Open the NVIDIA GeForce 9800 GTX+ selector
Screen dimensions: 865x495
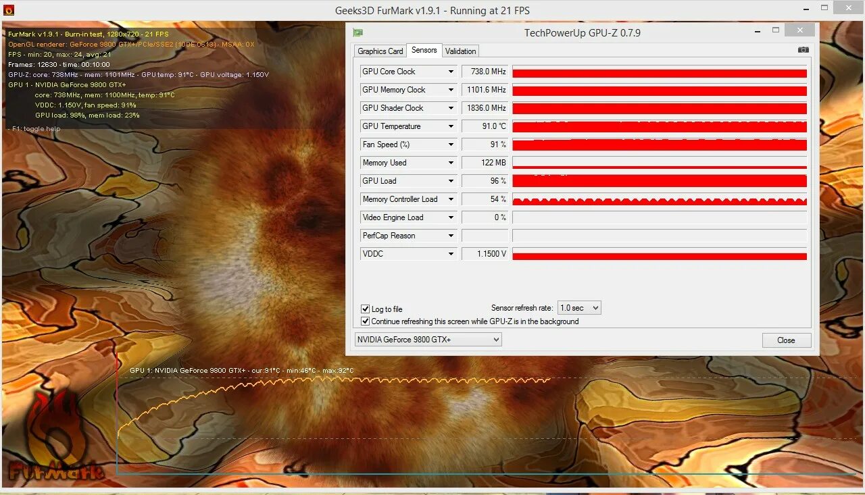tap(428, 340)
